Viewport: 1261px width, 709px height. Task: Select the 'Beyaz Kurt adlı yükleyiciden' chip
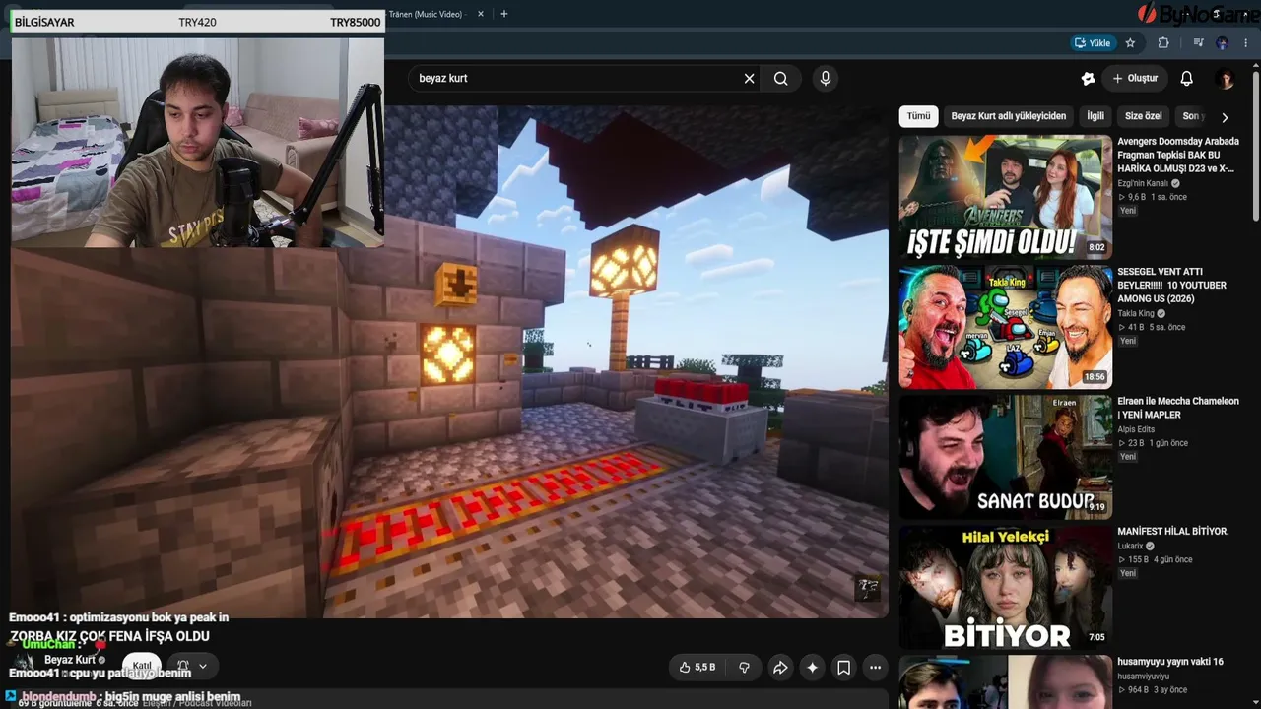click(x=1008, y=116)
